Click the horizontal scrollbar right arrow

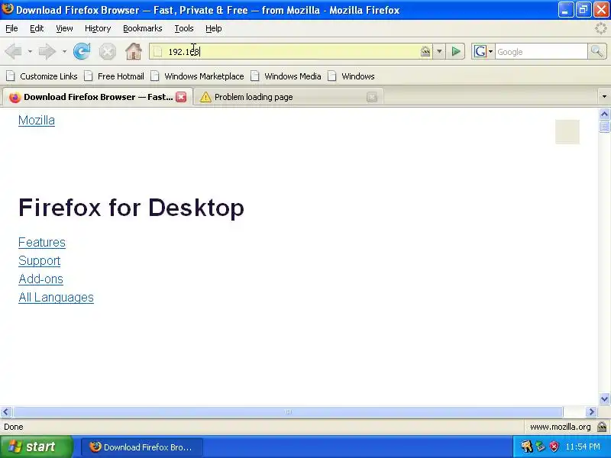591,411
